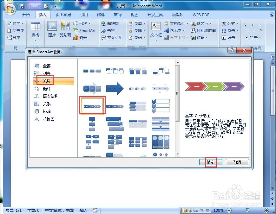This screenshot has height=214, width=276.
Task: Click zoom in plus button
Action: 266,210
